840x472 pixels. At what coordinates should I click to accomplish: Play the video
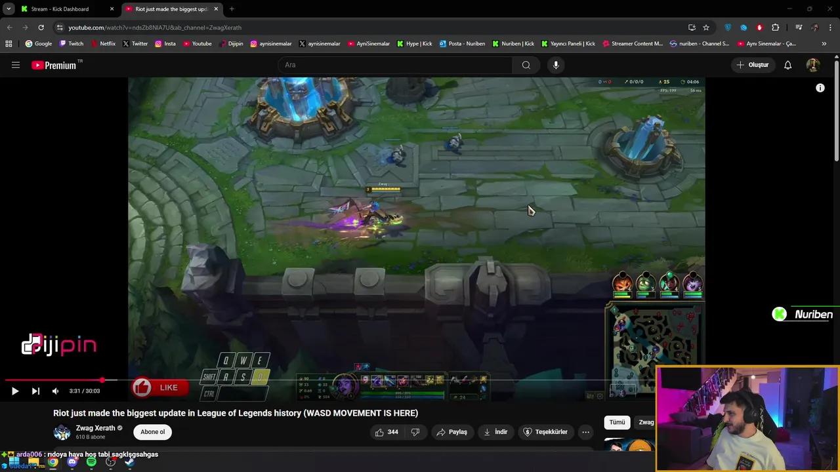tap(14, 391)
